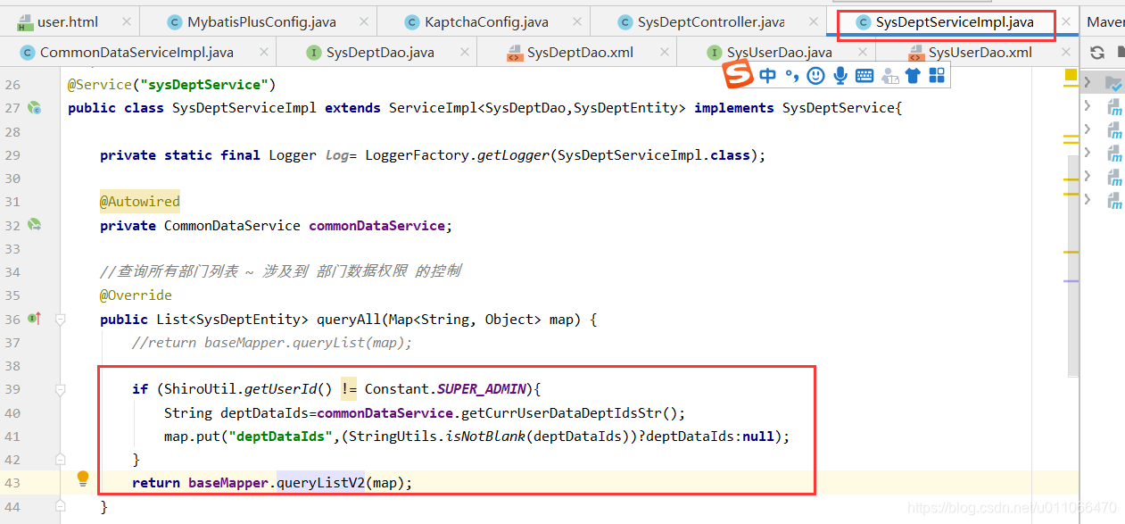Viewport: 1125px width, 524px height.
Task: Click fold end marker on line 44
Action: pyautogui.click(x=60, y=506)
